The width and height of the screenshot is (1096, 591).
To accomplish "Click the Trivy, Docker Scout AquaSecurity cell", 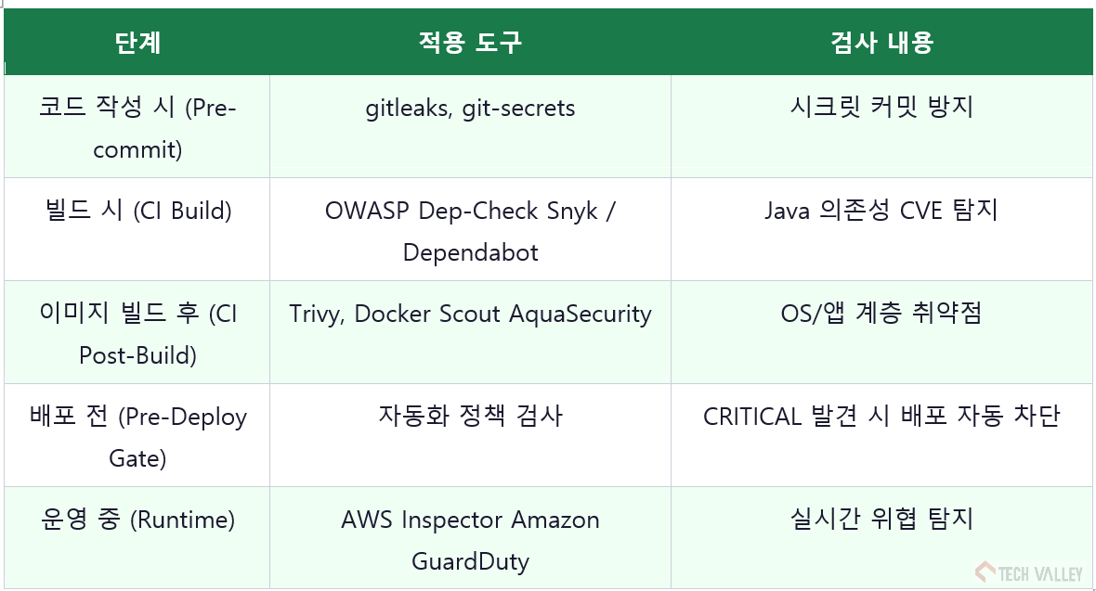I will [x=470, y=332].
